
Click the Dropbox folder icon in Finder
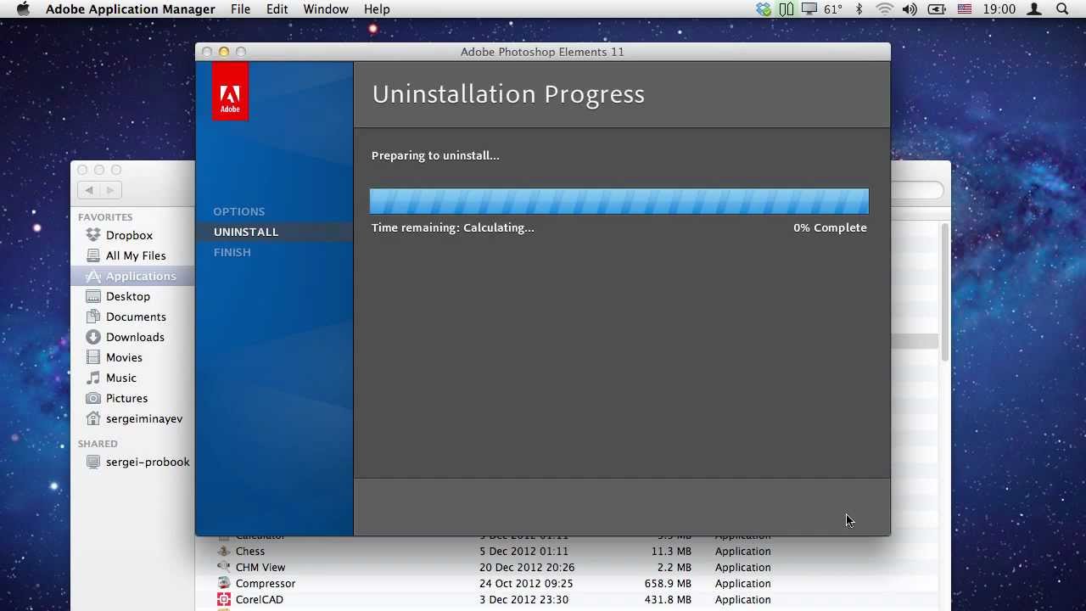click(x=93, y=235)
